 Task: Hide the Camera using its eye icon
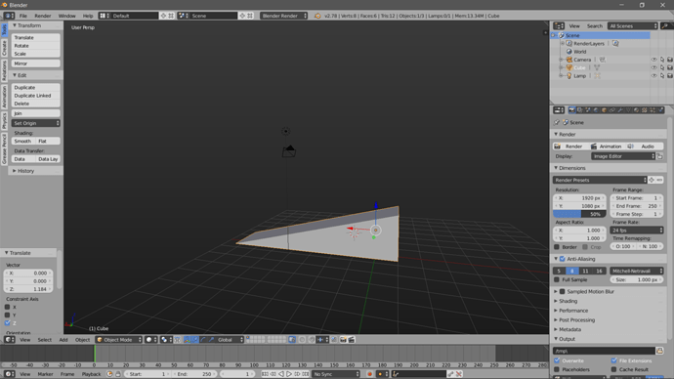coord(653,60)
